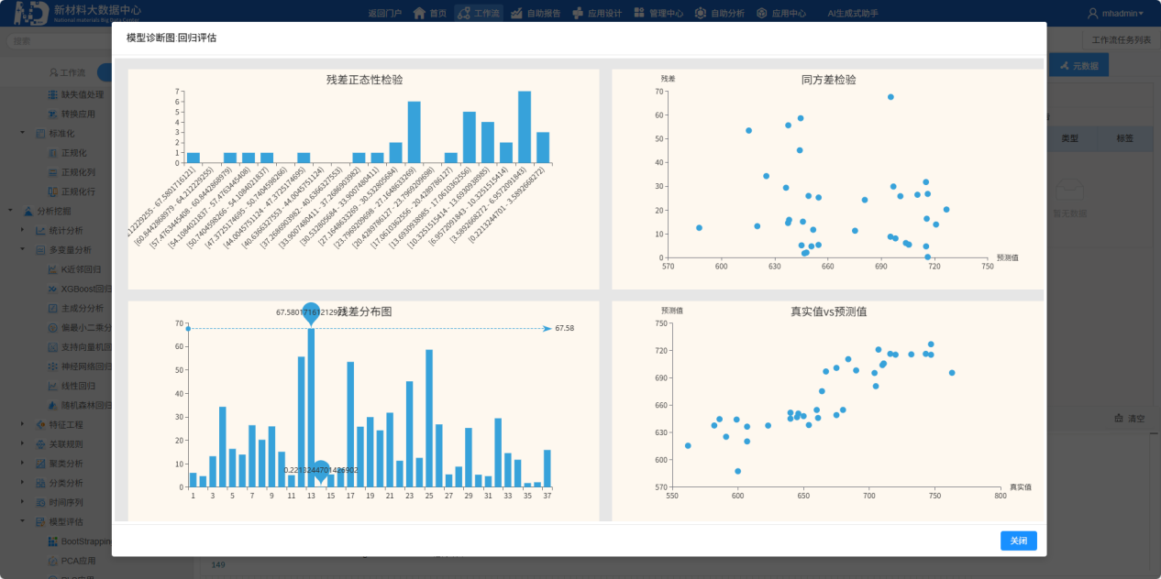Collapse the 多变量分析 tree node
Screen dimensions: 1161x579
point(22,249)
